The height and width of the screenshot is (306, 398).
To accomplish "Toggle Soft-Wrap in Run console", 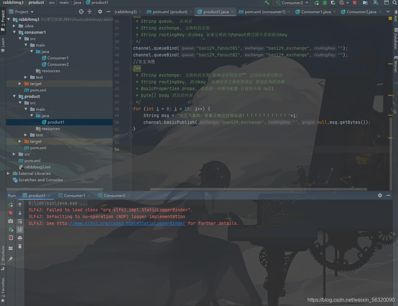I will [x=20, y=221].
